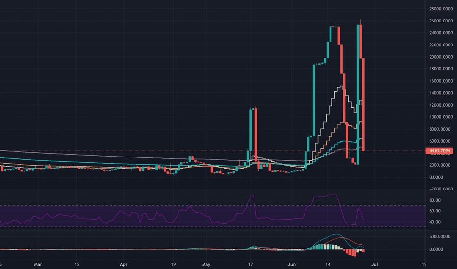This screenshot has width=457, height=269.
Task: Click the 12000.0000 price axis label
Action: click(x=441, y=105)
